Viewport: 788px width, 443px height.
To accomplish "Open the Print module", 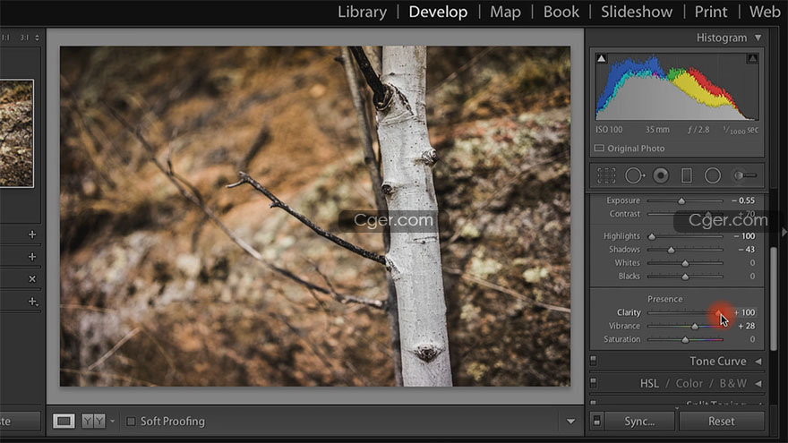I will (711, 12).
